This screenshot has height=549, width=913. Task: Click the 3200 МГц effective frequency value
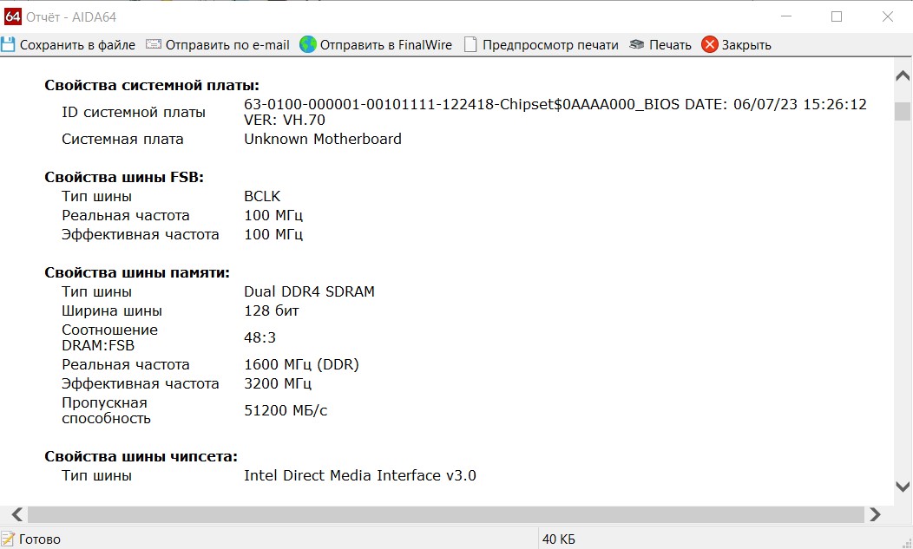click(x=278, y=383)
